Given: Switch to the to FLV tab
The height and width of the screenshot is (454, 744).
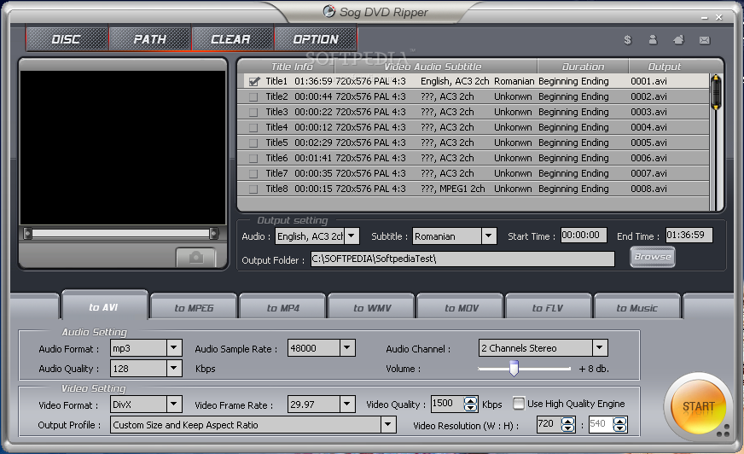Looking at the screenshot, I should tap(548, 308).
